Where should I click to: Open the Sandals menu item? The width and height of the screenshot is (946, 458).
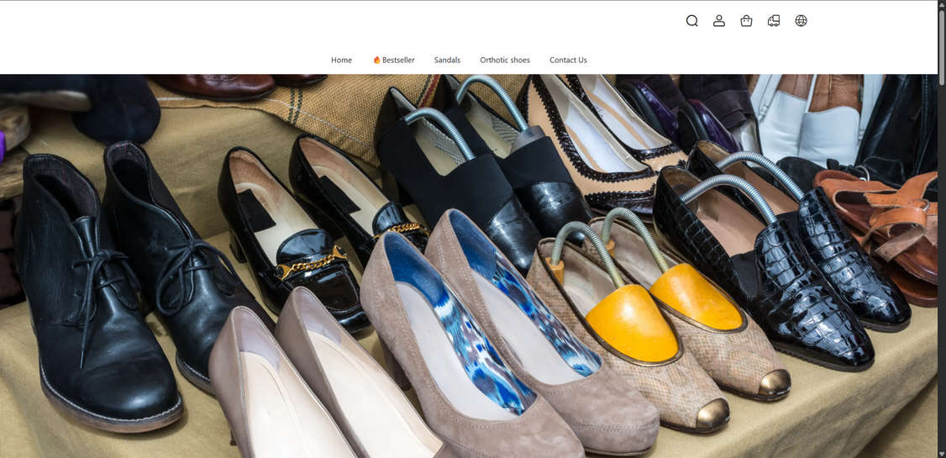click(447, 61)
